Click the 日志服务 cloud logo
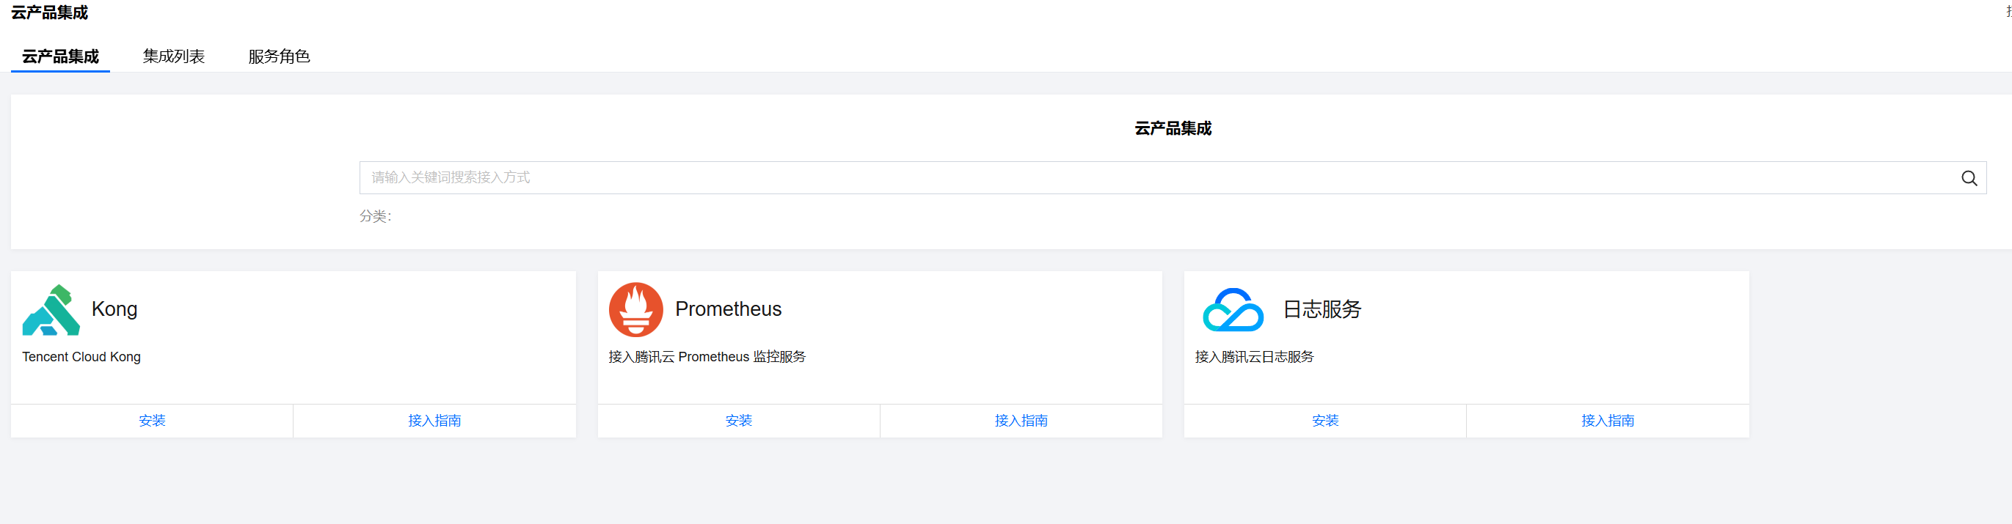 click(x=1233, y=309)
